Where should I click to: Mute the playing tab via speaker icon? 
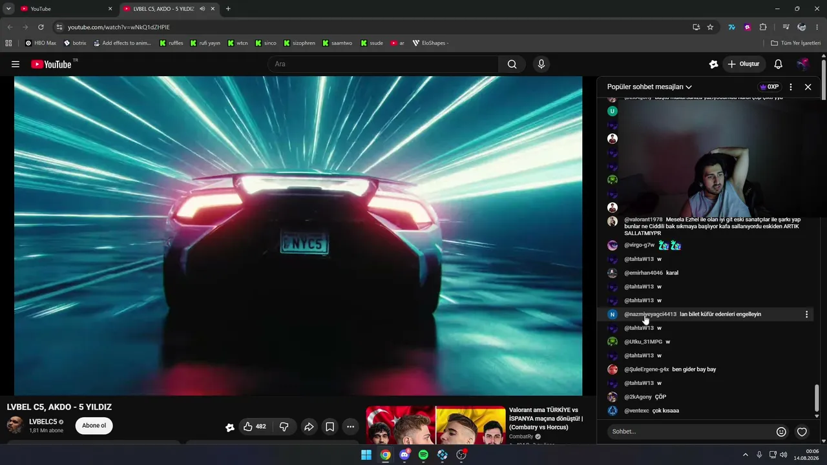(x=202, y=9)
